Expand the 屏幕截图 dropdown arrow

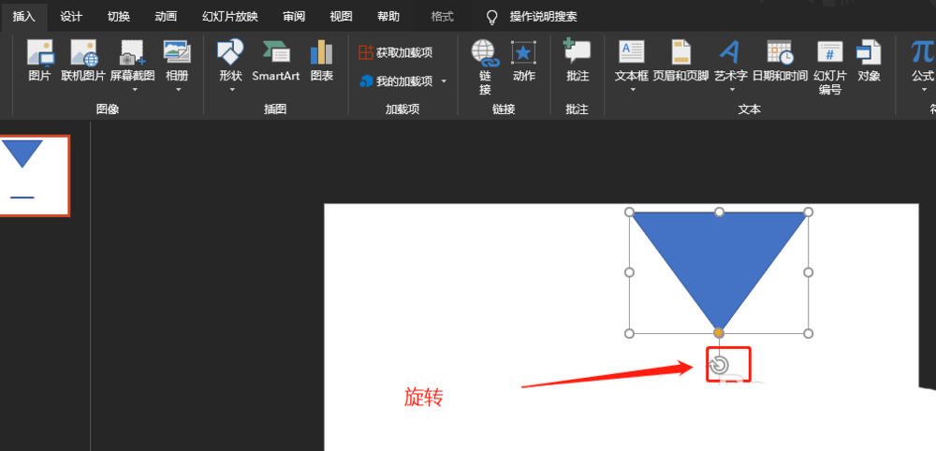[x=135, y=90]
